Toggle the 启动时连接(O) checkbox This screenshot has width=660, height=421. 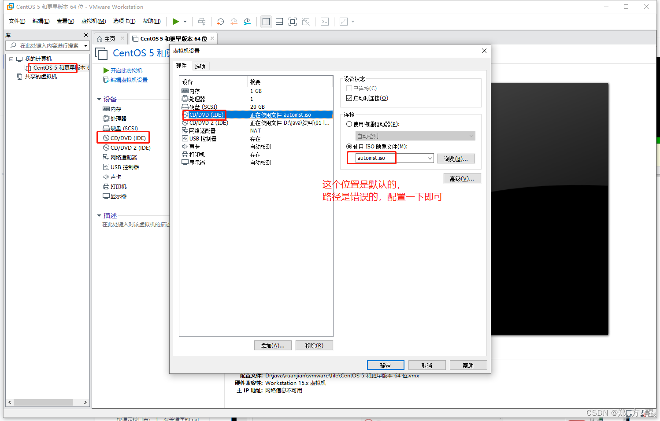click(x=349, y=98)
